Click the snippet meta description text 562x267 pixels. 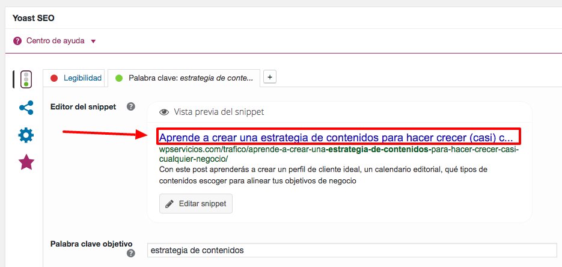pyautogui.click(x=323, y=175)
